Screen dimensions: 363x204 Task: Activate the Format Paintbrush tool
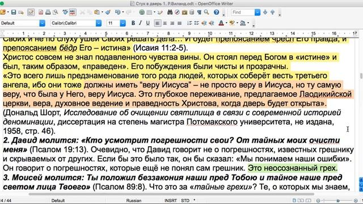click(108, 12)
